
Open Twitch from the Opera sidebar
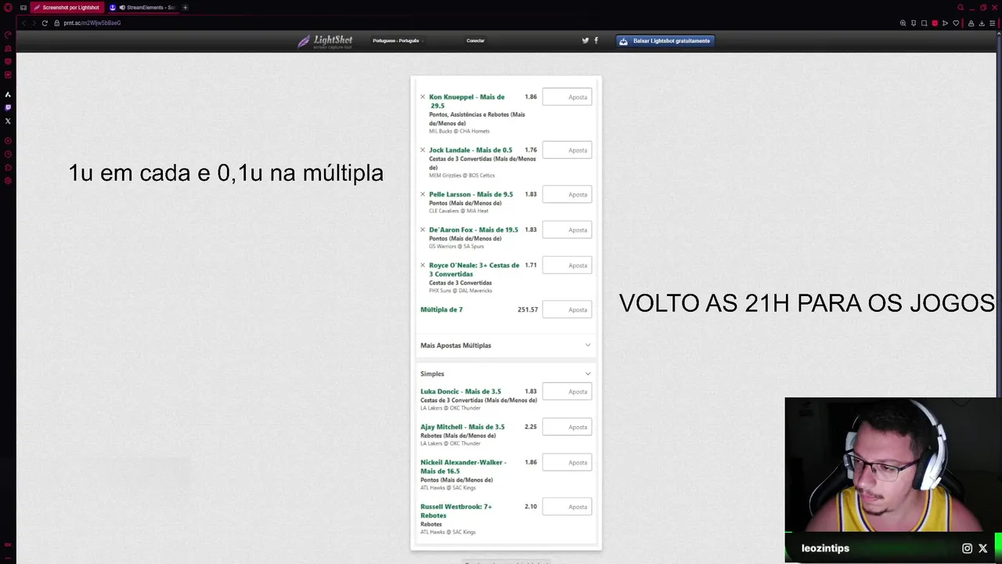pyautogui.click(x=8, y=107)
